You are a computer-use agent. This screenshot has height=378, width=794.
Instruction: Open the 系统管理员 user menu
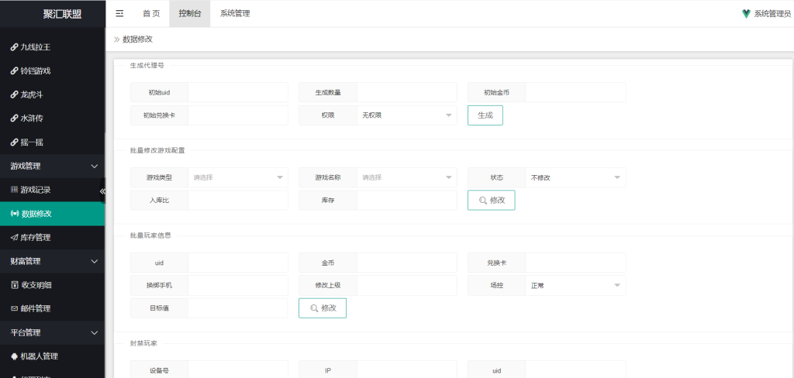point(767,14)
